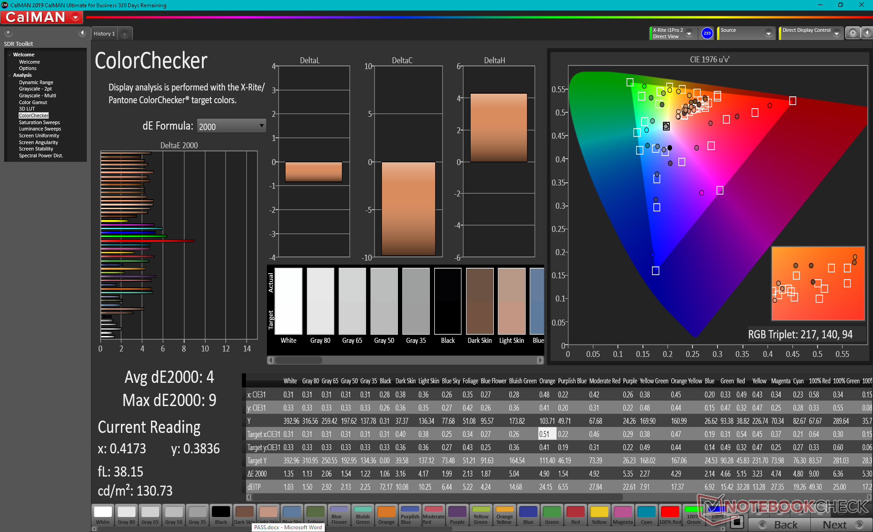This screenshot has height=532, width=873.
Task: Select the Orange swatch button
Action: click(386, 515)
